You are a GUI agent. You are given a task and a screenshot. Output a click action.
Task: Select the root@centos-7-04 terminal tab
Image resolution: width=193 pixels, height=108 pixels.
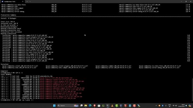(x=12, y=1)
